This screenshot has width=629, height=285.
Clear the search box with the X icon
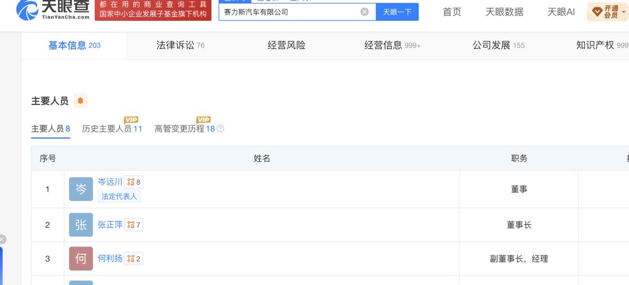click(x=364, y=12)
